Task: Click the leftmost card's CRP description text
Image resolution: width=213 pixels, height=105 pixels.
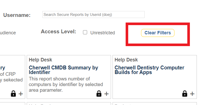Action: [11, 77]
